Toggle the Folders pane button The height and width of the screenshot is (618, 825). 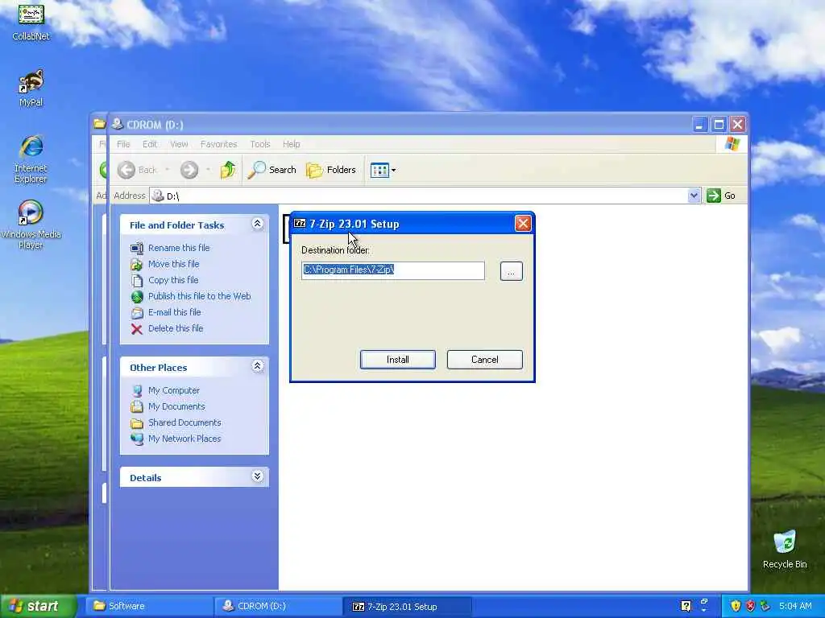[x=331, y=170]
